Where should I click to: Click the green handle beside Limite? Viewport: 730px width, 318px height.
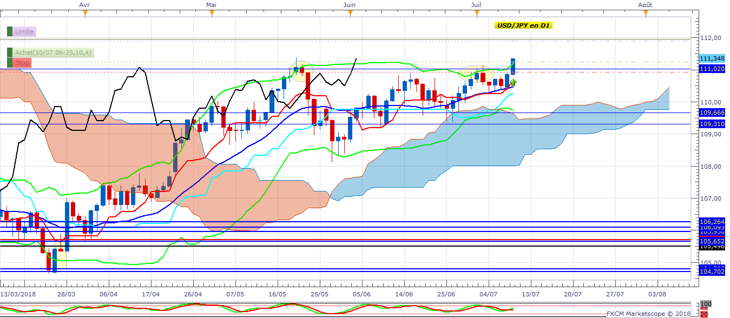[9, 32]
